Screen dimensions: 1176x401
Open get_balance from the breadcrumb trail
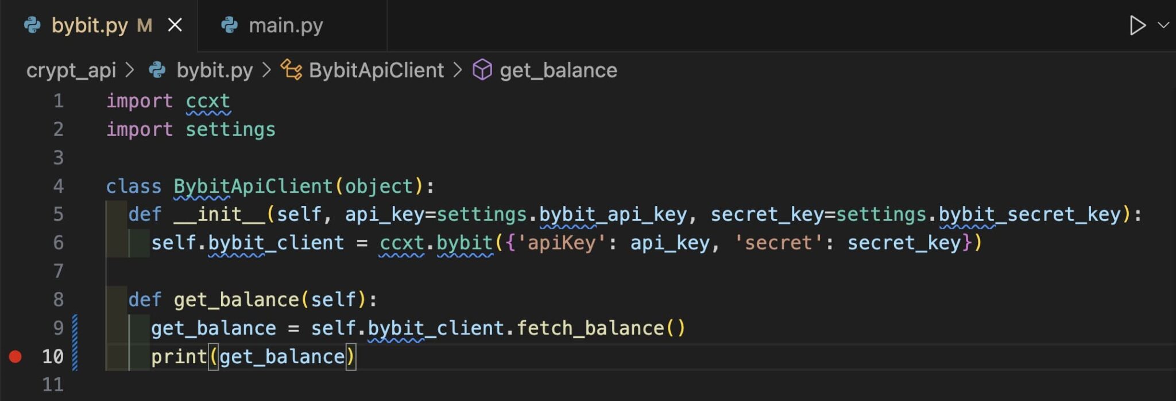[x=558, y=69]
